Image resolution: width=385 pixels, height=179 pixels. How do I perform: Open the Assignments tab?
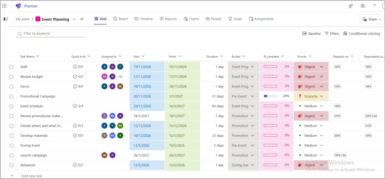(x=261, y=19)
